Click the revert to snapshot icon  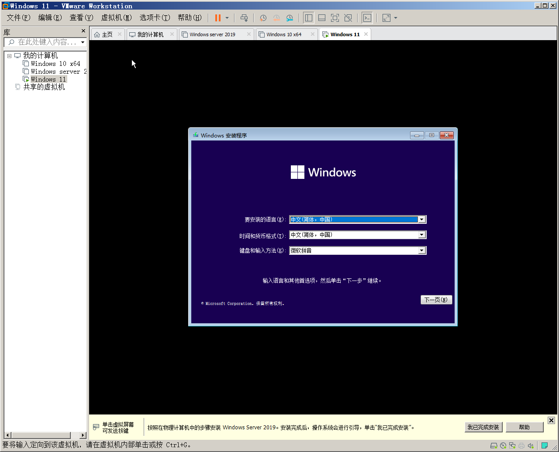click(x=276, y=18)
